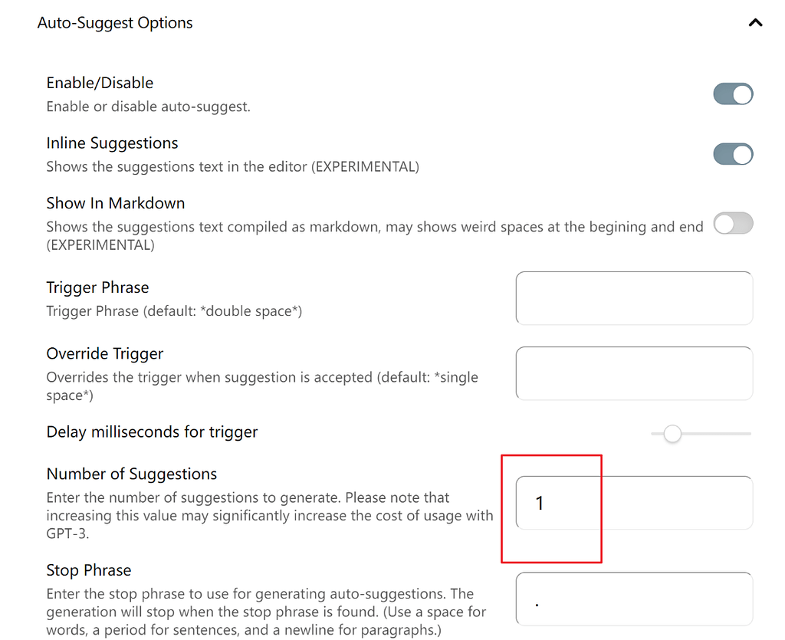Turn off the Inline Suggestions toggle
Image resolution: width=785 pixels, height=640 pixels.
tap(733, 155)
